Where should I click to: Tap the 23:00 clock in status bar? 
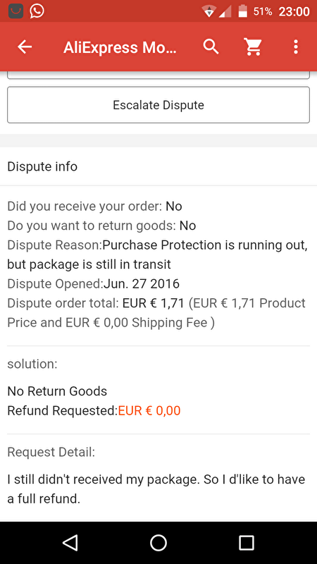point(294,11)
